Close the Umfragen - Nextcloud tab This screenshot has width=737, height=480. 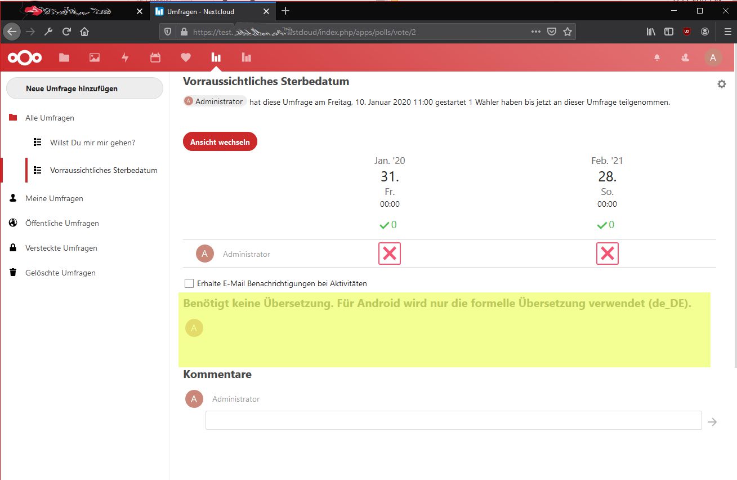click(x=266, y=11)
